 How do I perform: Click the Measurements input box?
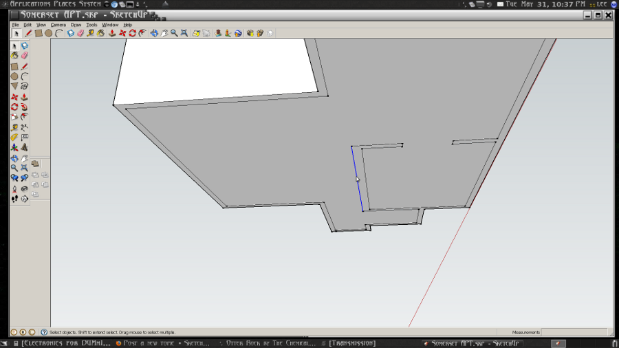(576, 332)
